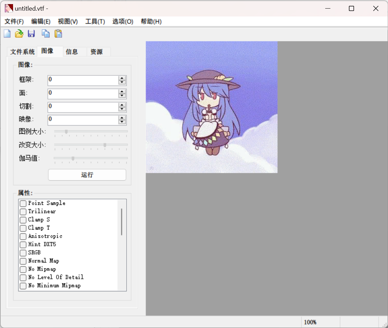The image size is (388, 328).
Task: Increase the 面 value with up arrow
Action: 122,92
